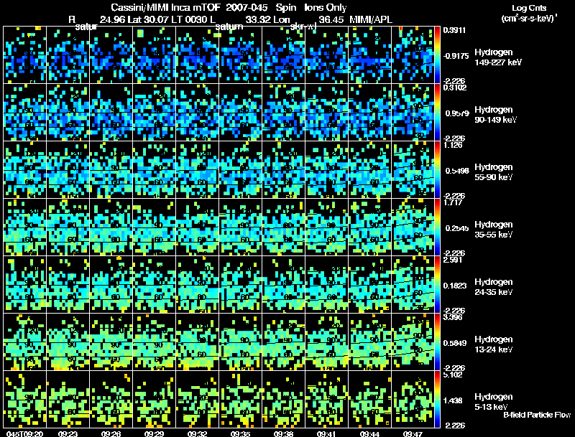Click the 149-227 keV panel at 09:35
The height and width of the screenshot is (437, 575).
pyautogui.click(x=241, y=55)
